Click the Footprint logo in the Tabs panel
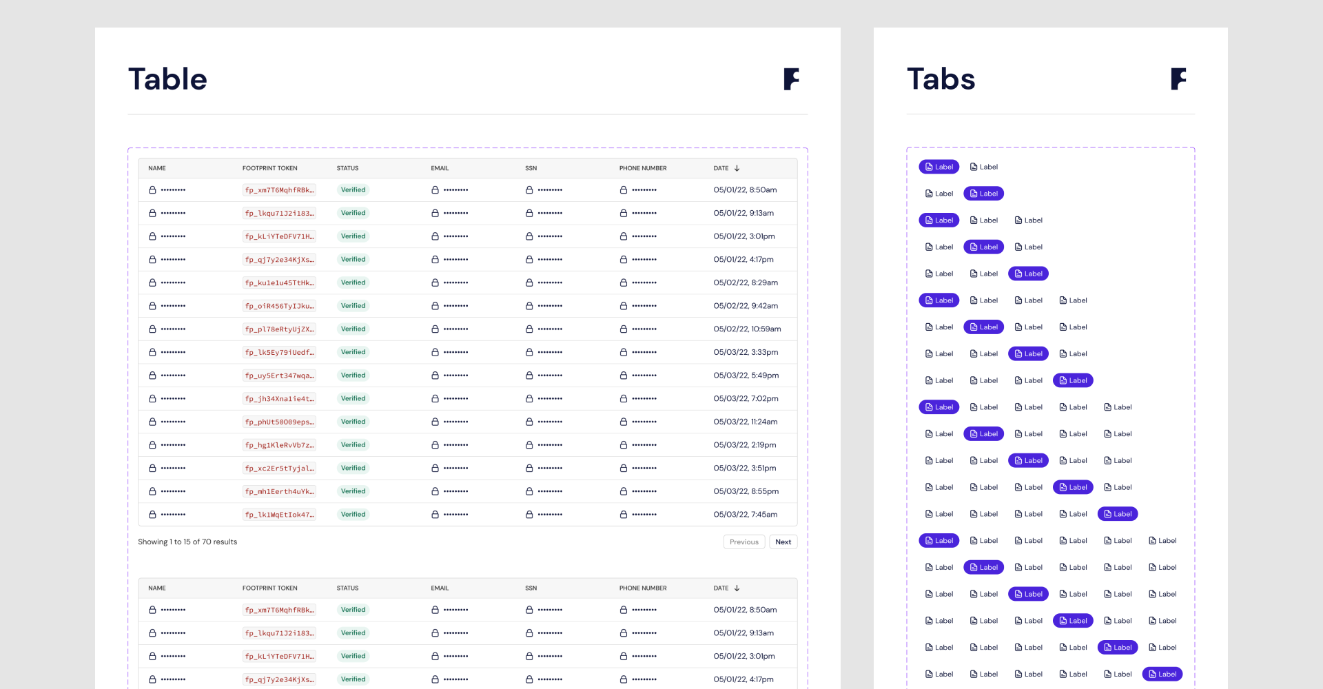 [x=1178, y=79]
